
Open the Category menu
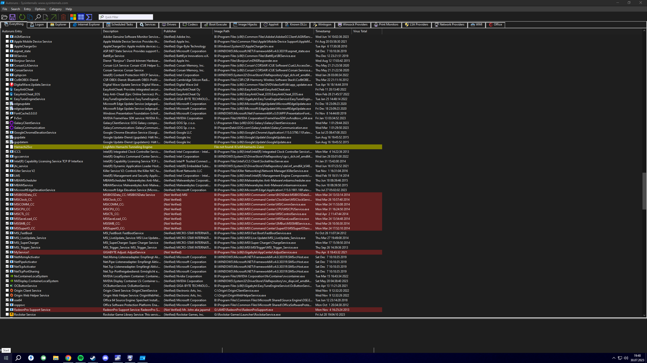pos(55,9)
